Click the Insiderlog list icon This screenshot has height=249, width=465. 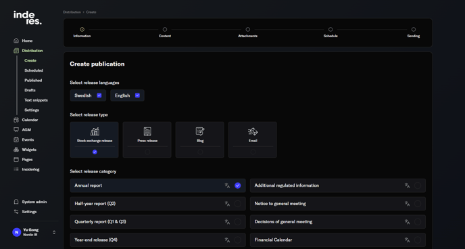click(x=16, y=169)
